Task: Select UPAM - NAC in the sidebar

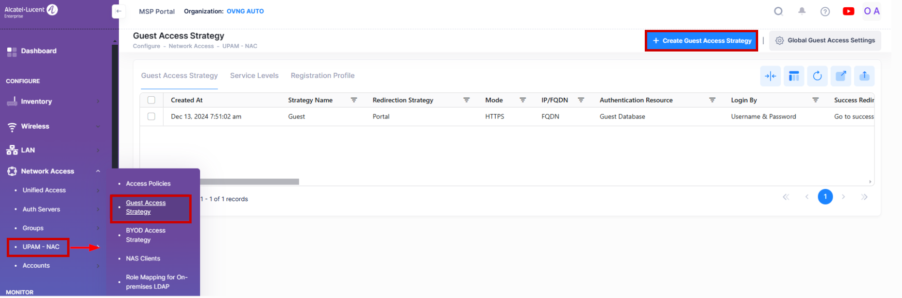Action: click(x=41, y=247)
